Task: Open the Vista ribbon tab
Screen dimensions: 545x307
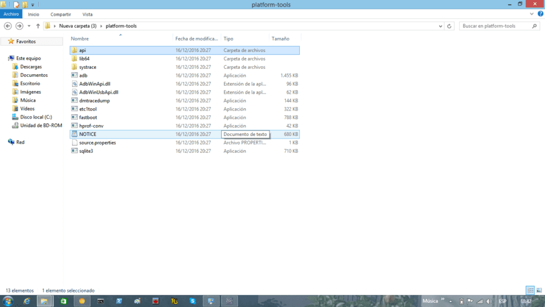Action: click(x=87, y=15)
